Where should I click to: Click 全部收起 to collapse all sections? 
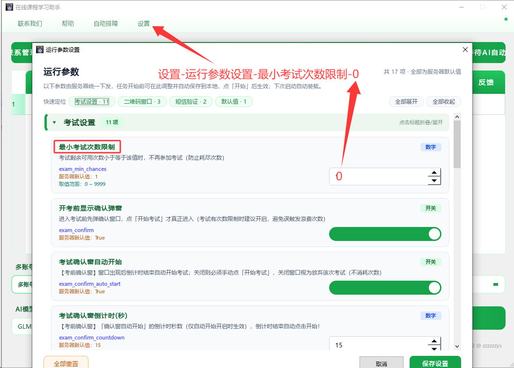(x=443, y=102)
